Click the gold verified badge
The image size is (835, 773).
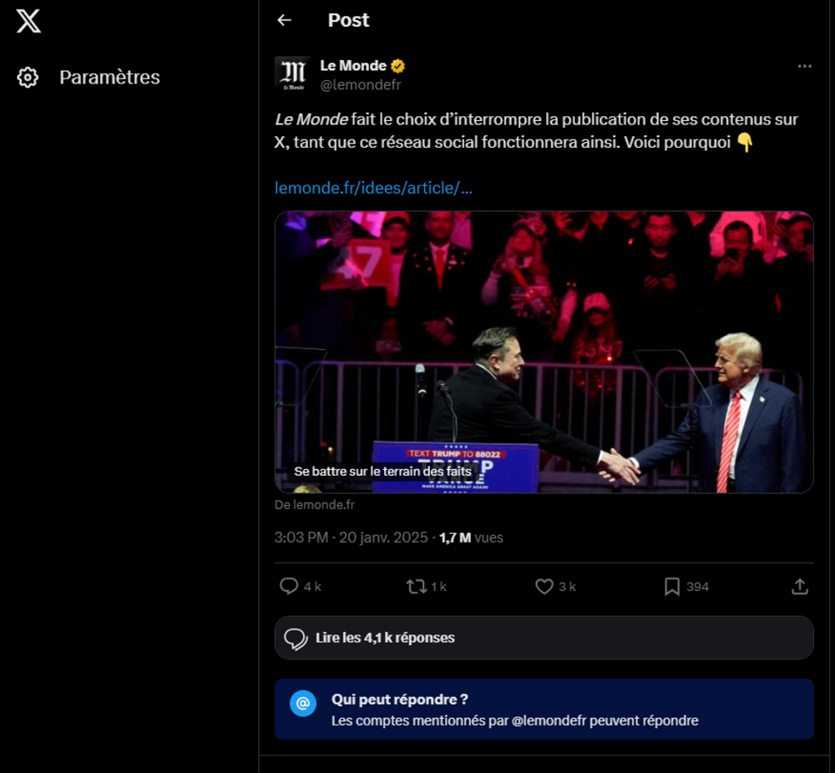[x=398, y=66]
